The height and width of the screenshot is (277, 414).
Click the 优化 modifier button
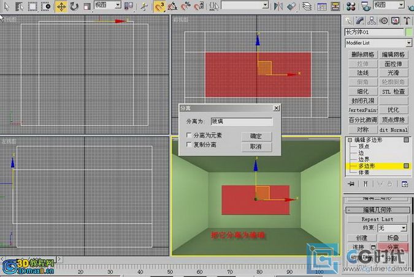pyautogui.click(x=393, y=110)
